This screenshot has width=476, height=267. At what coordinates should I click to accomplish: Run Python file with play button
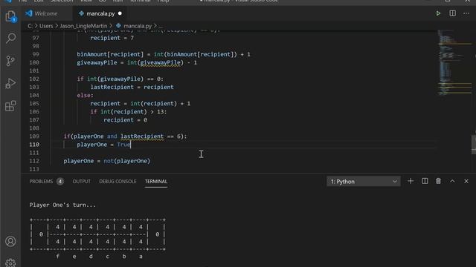click(x=438, y=13)
